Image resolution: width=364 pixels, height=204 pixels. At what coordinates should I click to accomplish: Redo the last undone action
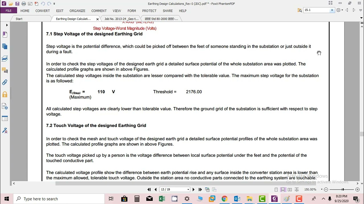click(49, 4)
